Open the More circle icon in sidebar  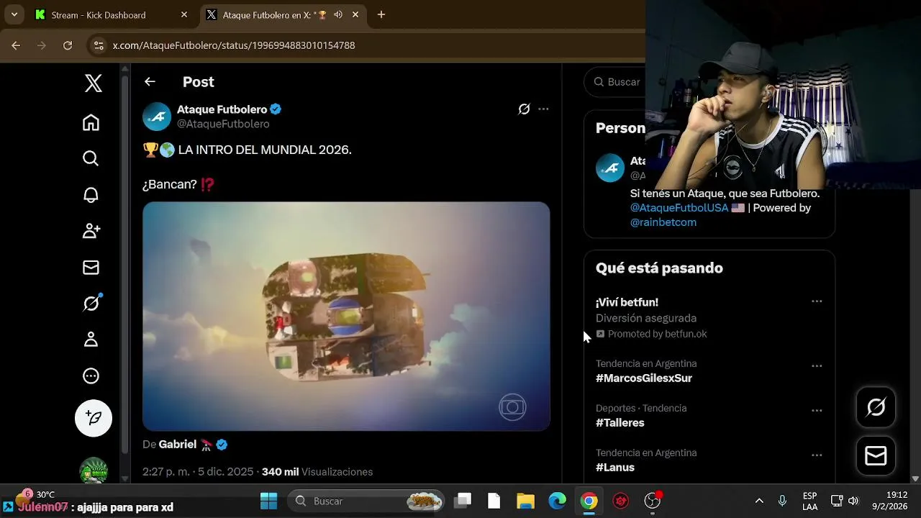91,376
